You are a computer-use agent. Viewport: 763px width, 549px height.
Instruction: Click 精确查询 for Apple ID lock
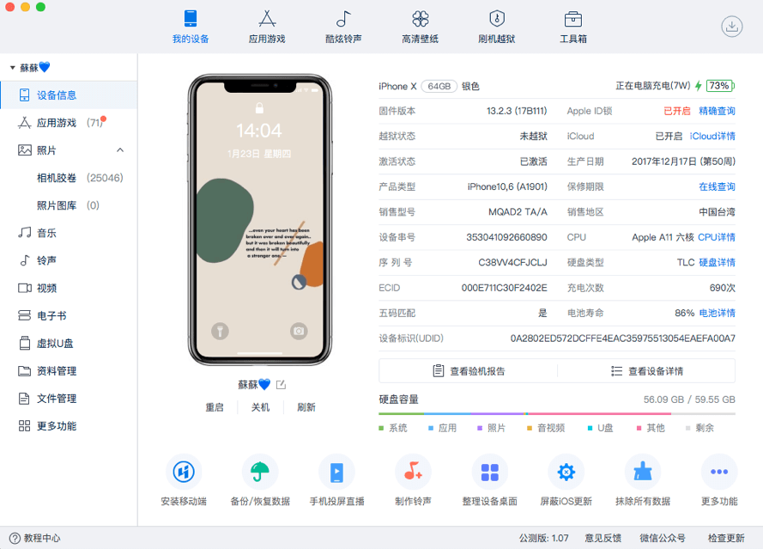(x=717, y=111)
